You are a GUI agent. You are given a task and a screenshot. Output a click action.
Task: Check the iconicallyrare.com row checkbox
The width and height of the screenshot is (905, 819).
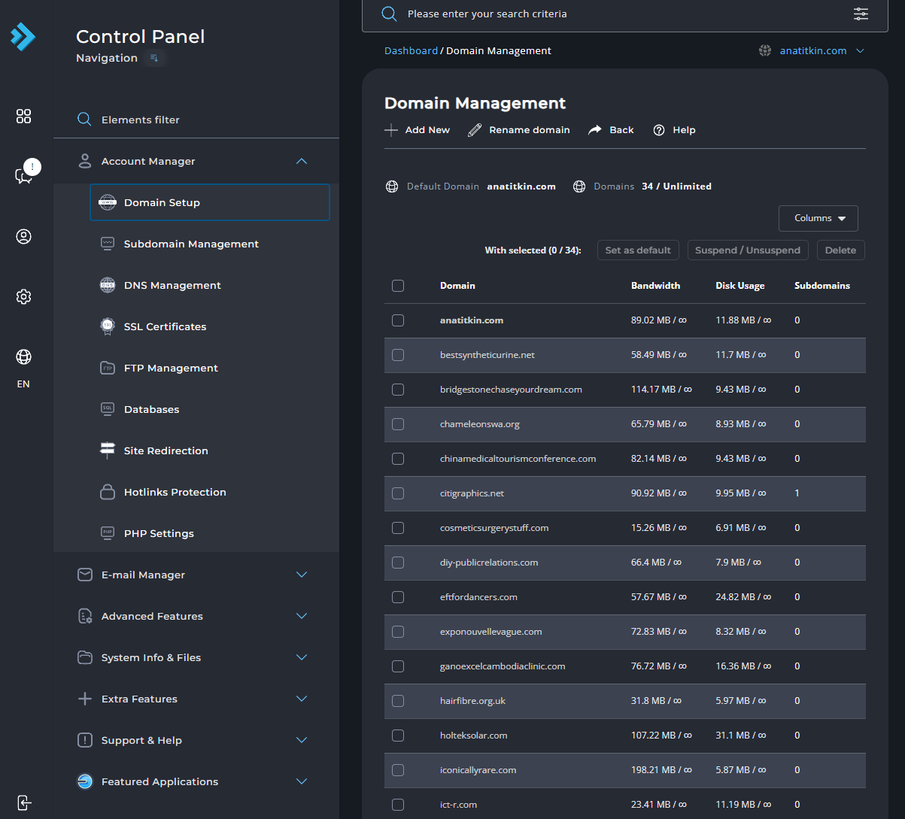(x=398, y=770)
